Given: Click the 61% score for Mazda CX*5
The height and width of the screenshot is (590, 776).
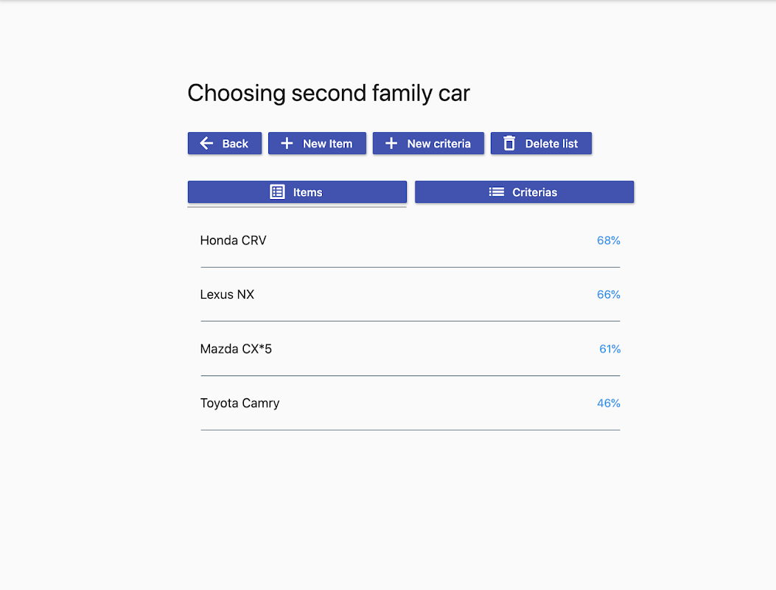Looking at the screenshot, I should point(609,349).
